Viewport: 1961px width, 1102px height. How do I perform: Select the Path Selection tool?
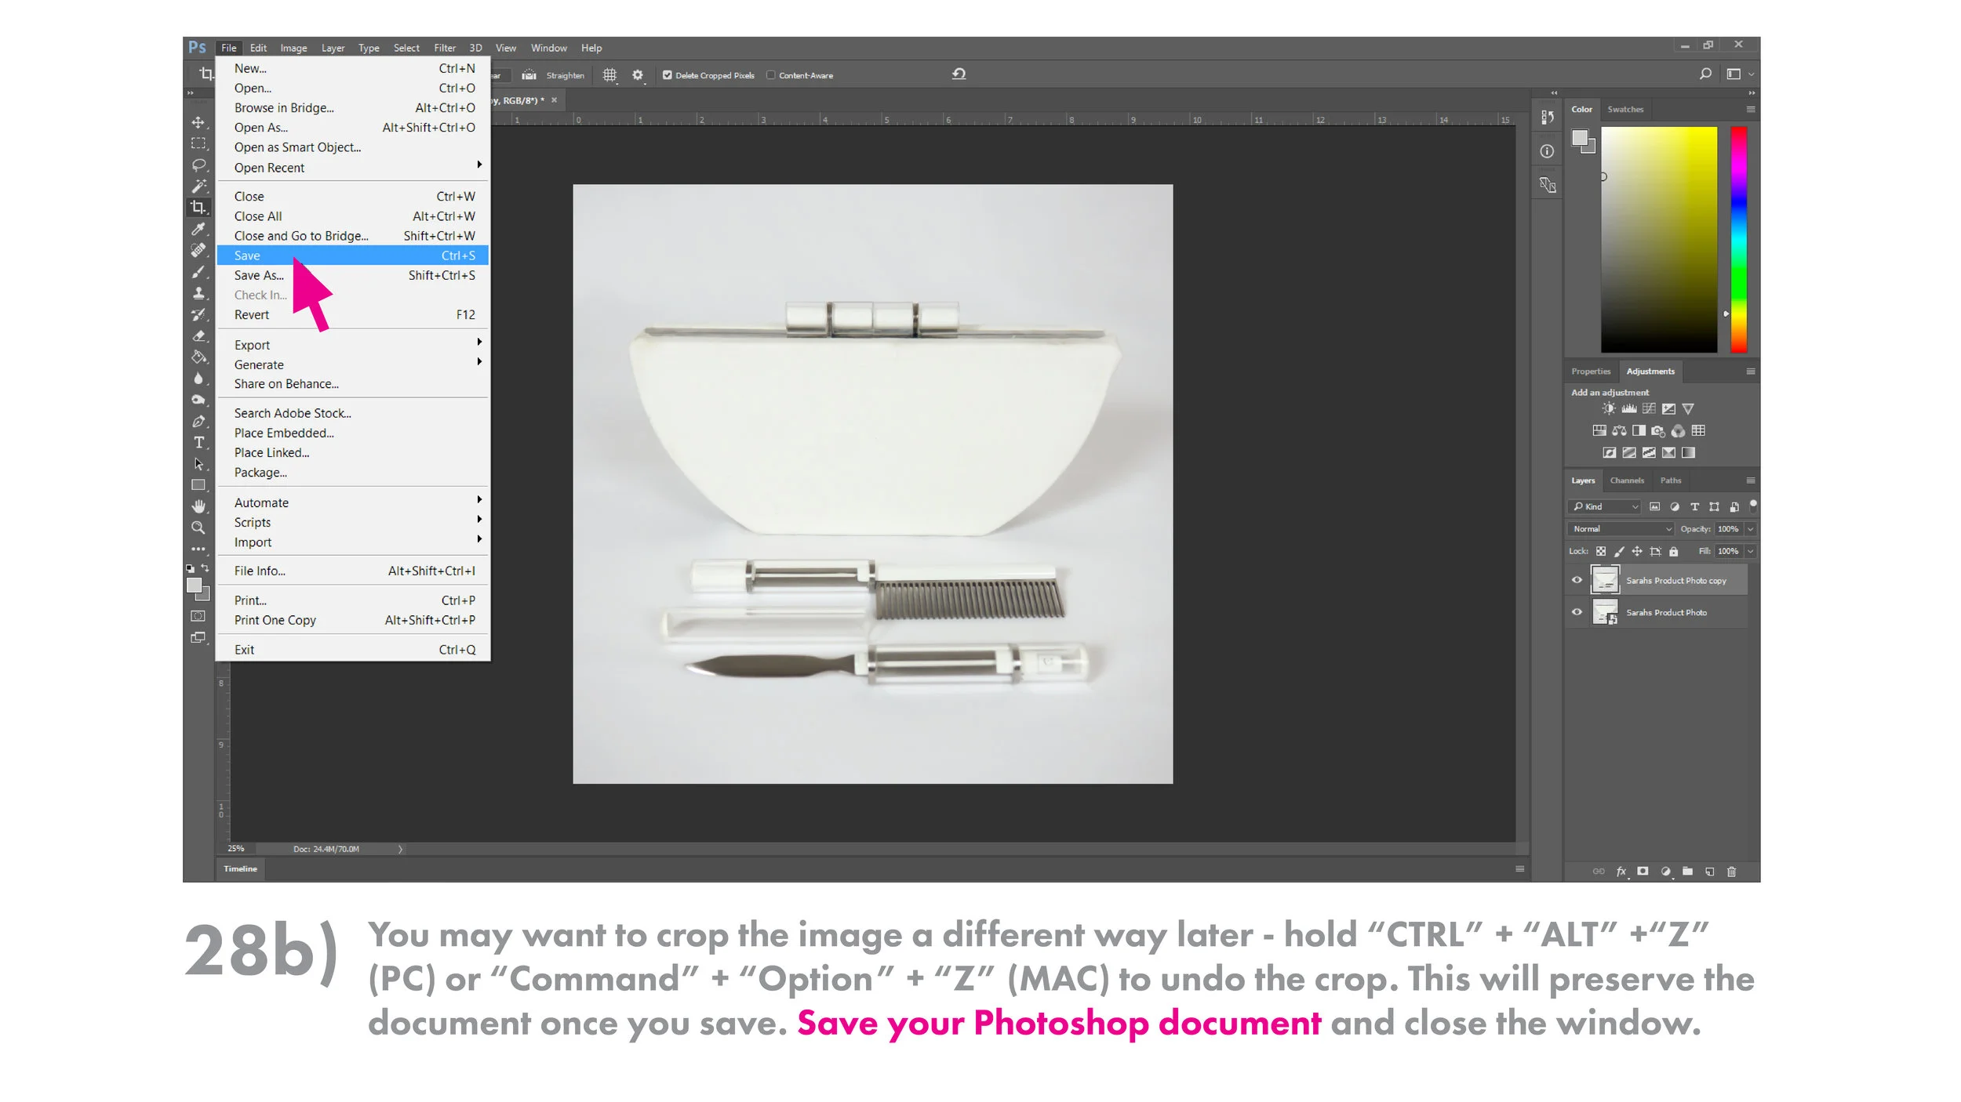coord(198,464)
